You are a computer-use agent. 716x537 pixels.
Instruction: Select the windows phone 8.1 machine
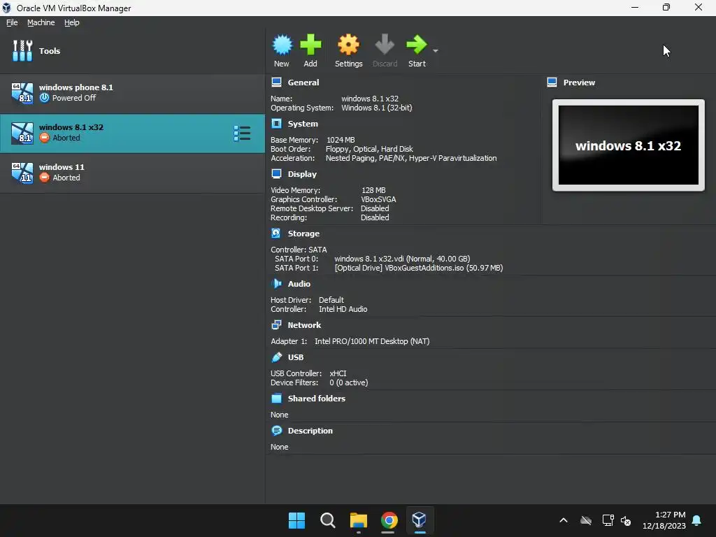click(x=132, y=93)
